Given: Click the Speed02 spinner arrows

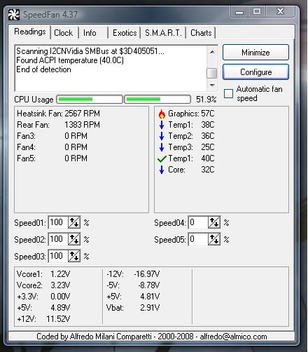Looking at the screenshot, I should click(x=74, y=239).
